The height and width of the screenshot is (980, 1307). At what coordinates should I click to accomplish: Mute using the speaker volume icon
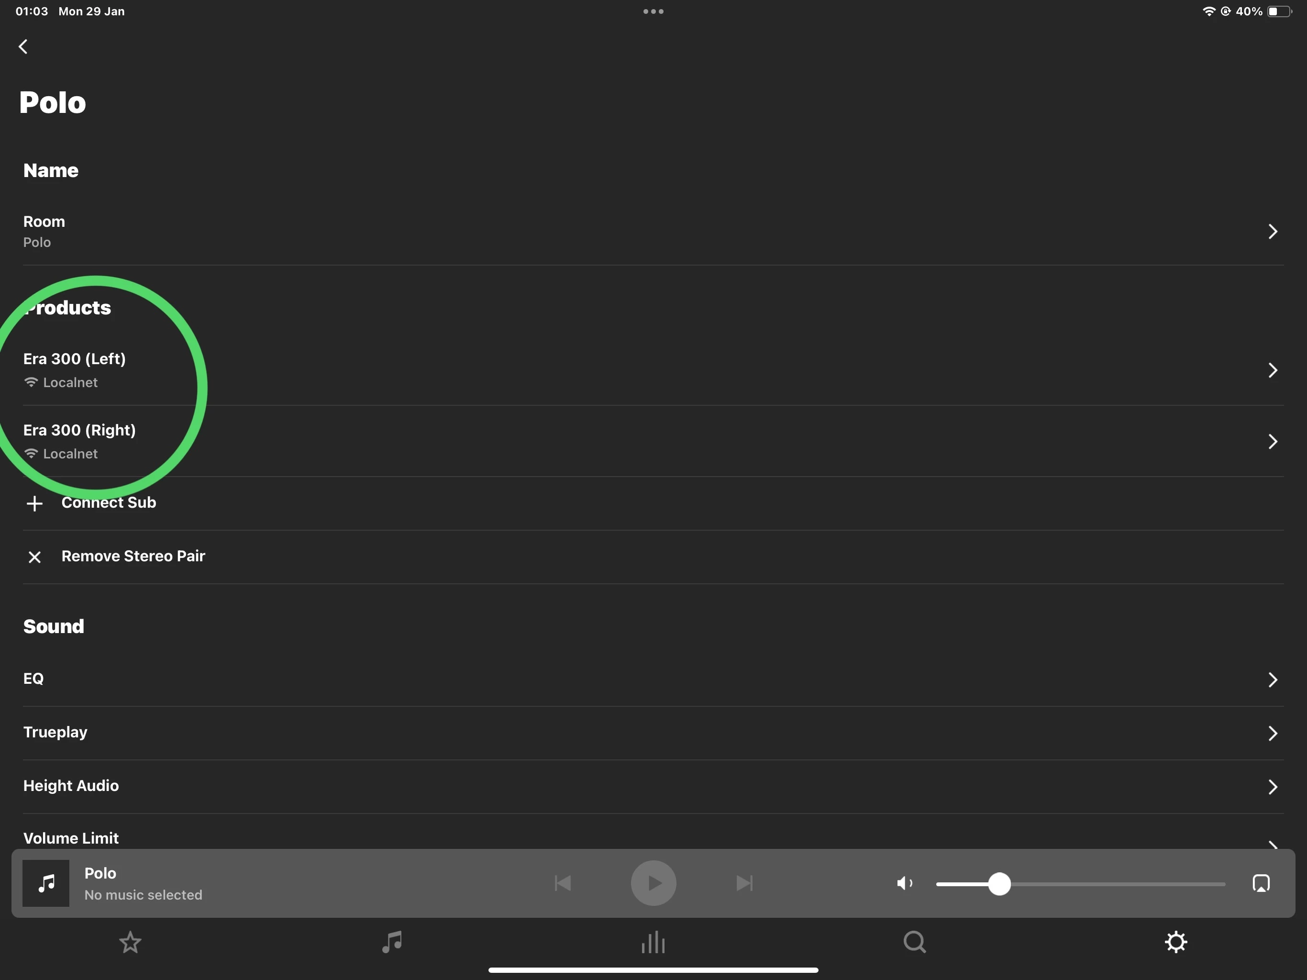click(904, 883)
